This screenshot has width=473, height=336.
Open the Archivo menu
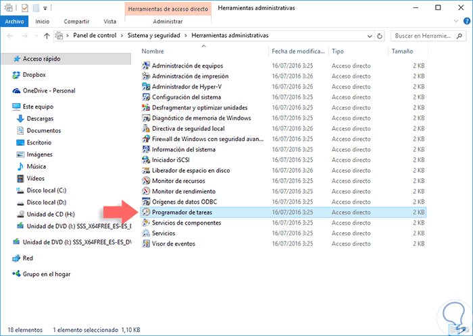[14, 22]
